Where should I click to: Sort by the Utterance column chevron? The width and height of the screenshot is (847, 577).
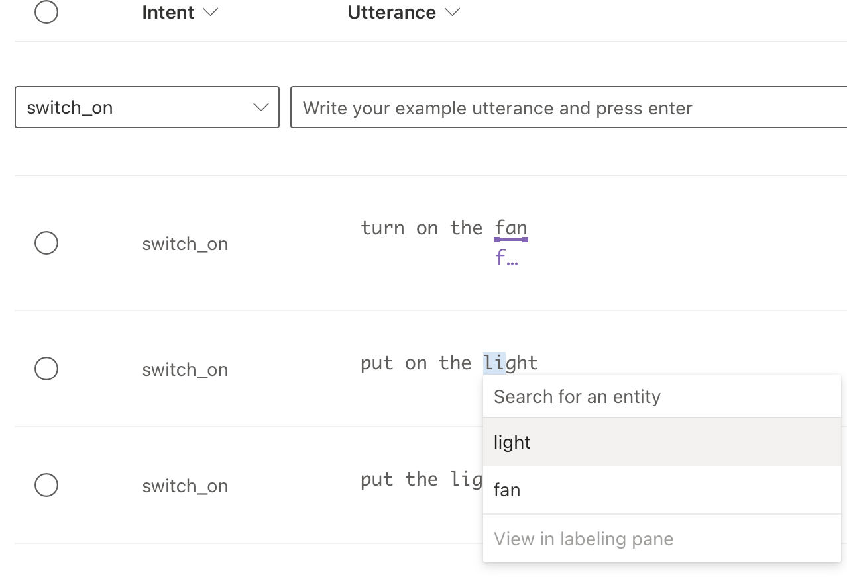tap(453, 12)
